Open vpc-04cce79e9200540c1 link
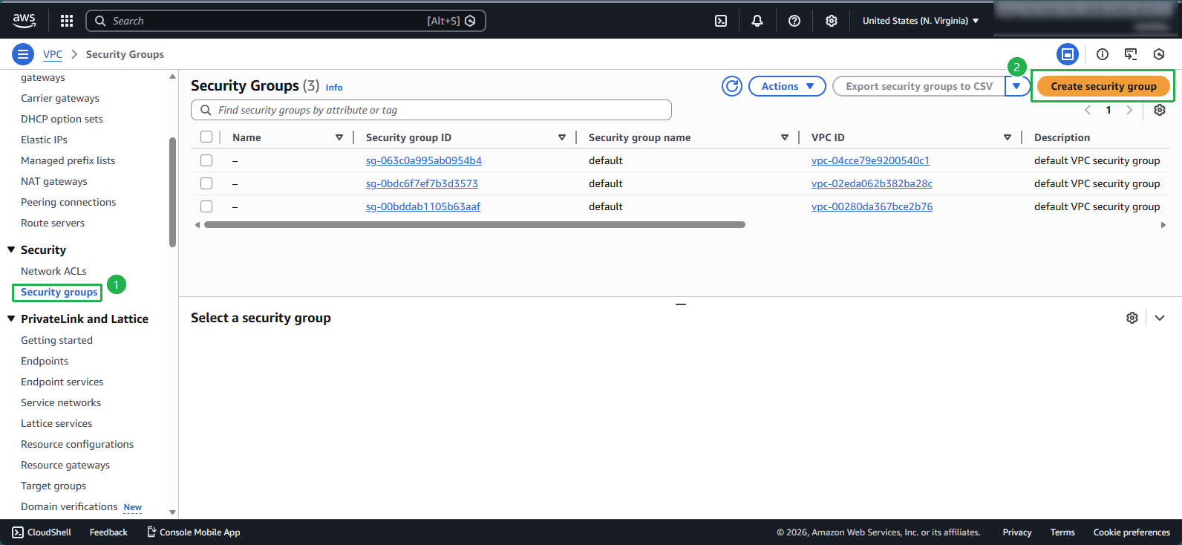This screenshot has height=545, width=1182. click(x=870, y=160)
